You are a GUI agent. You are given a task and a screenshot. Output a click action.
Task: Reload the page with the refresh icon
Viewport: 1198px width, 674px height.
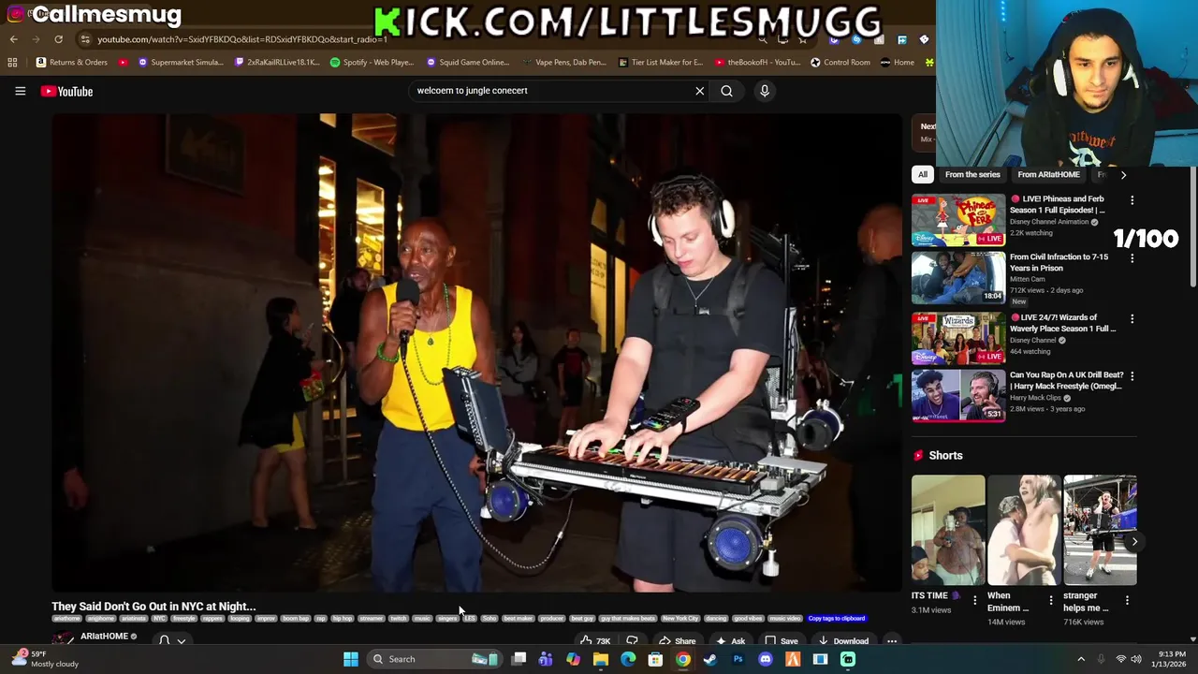58,39
